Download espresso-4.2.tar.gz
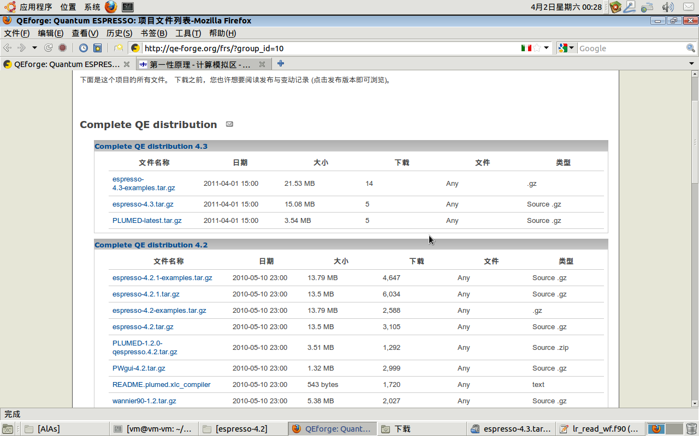This screenshot has height=436, width=699. click(x=143, y=327)
